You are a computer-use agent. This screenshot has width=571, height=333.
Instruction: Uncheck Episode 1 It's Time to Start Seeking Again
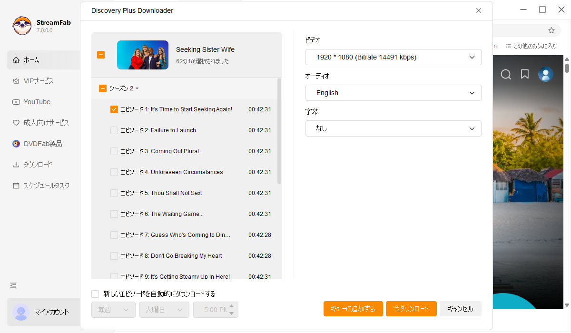(114, 109)
